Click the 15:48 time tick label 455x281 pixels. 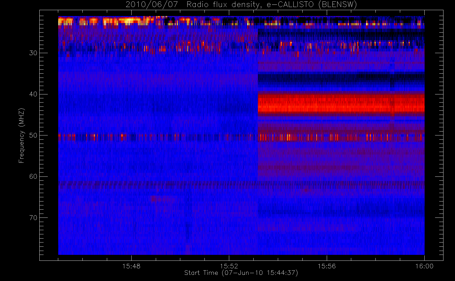(x=131, y=266)
